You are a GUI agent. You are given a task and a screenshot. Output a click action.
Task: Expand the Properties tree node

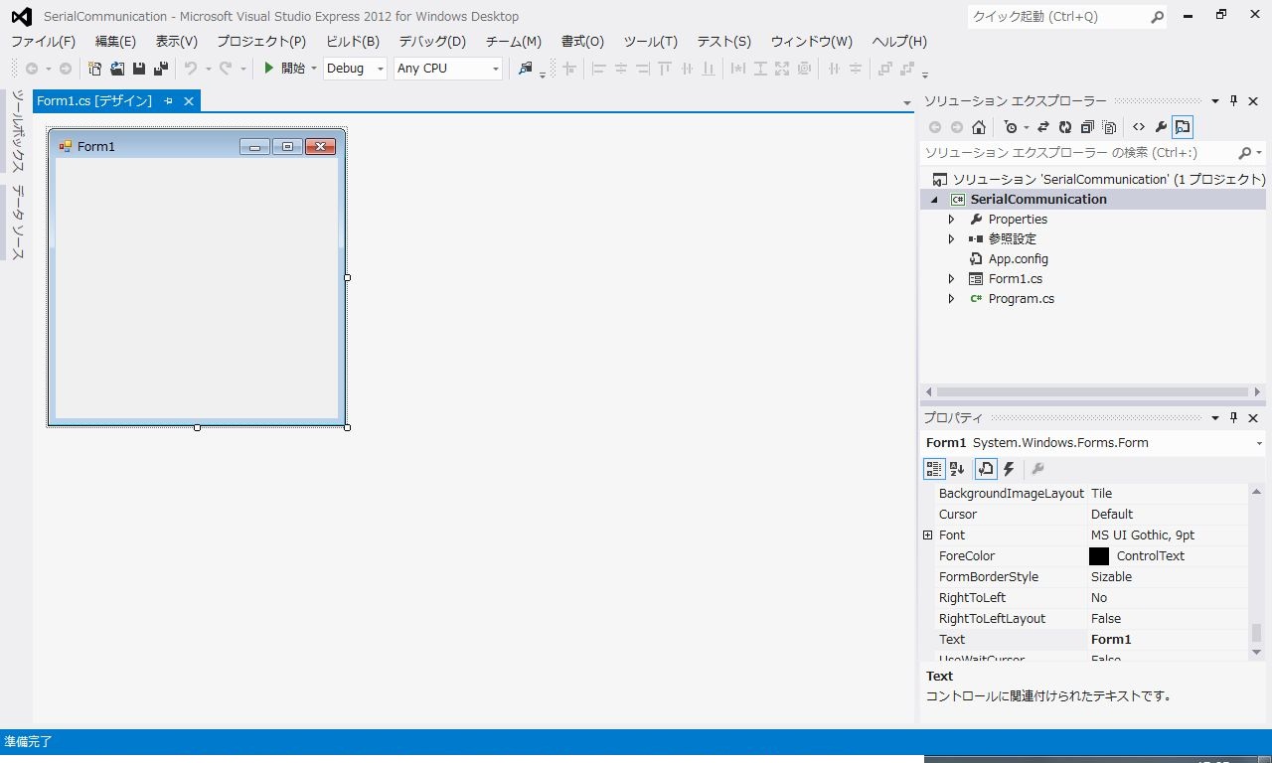point(951,220)
